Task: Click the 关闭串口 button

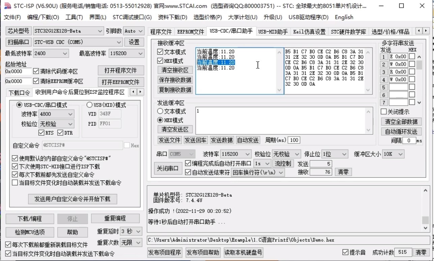Action: point(168,168)
